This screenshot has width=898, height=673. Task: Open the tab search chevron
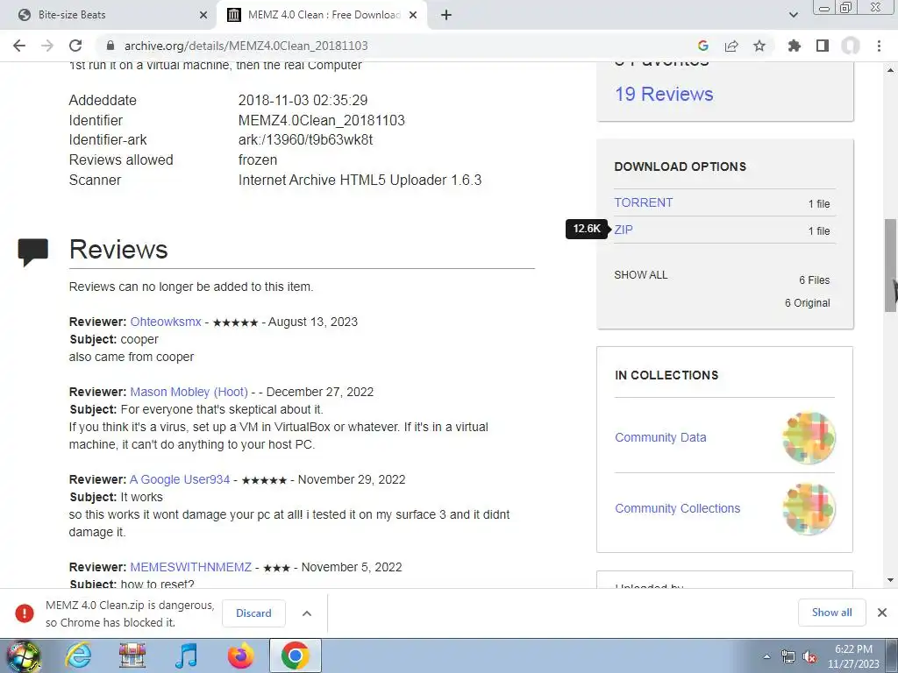click(793, 15)
